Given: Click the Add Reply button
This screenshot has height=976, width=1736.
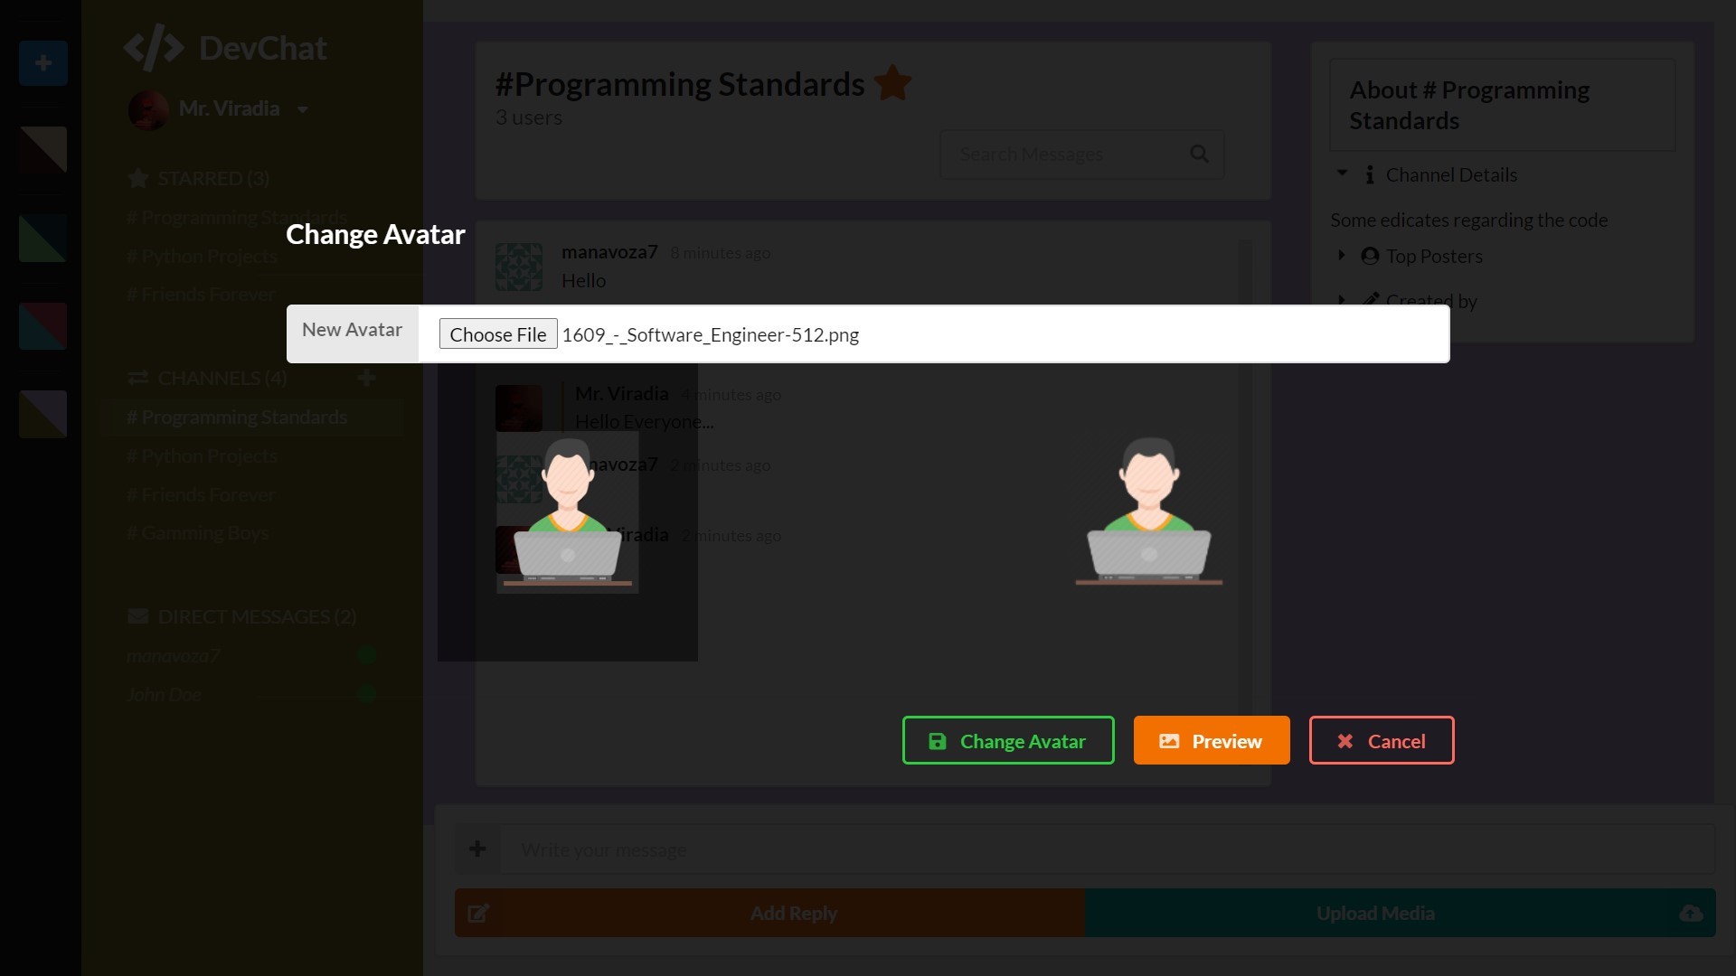Looking at the screenshot, I should point(769,913).
